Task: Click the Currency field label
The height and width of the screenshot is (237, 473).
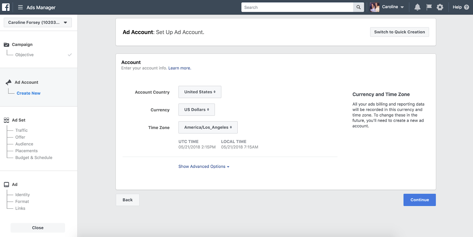Action: 160,110
